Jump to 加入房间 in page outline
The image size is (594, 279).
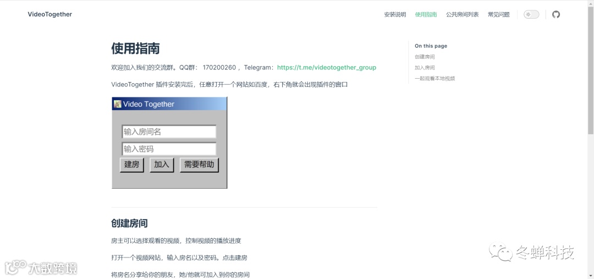[425, 68]
